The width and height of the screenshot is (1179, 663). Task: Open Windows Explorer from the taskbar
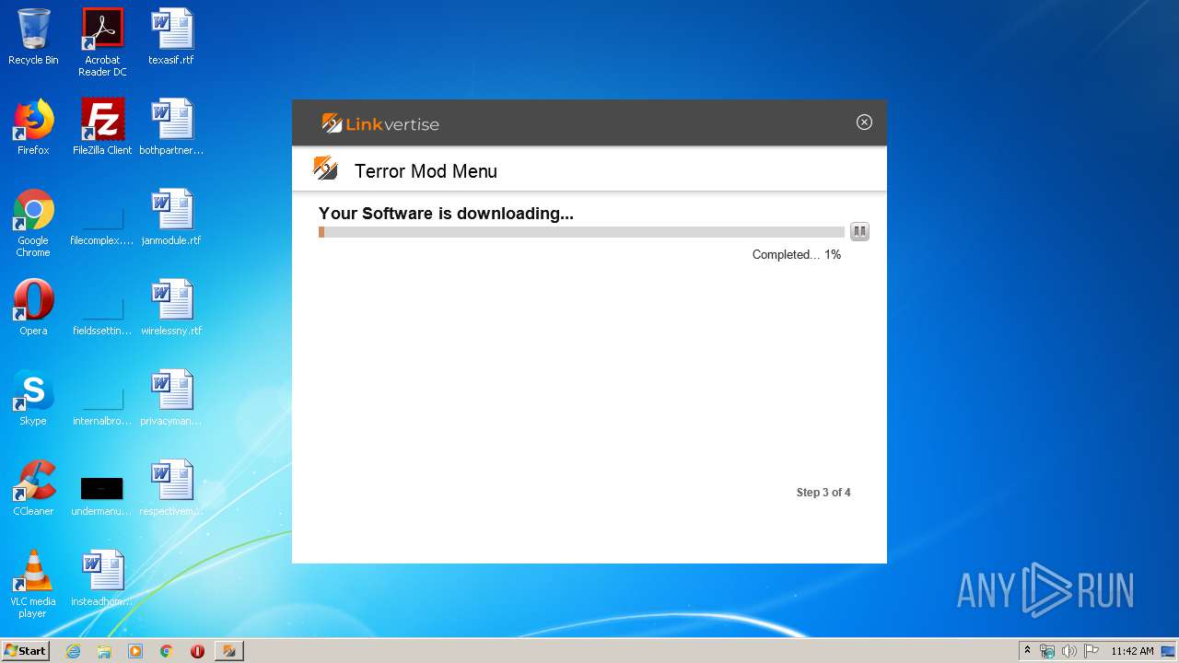[x=104, y=651]
